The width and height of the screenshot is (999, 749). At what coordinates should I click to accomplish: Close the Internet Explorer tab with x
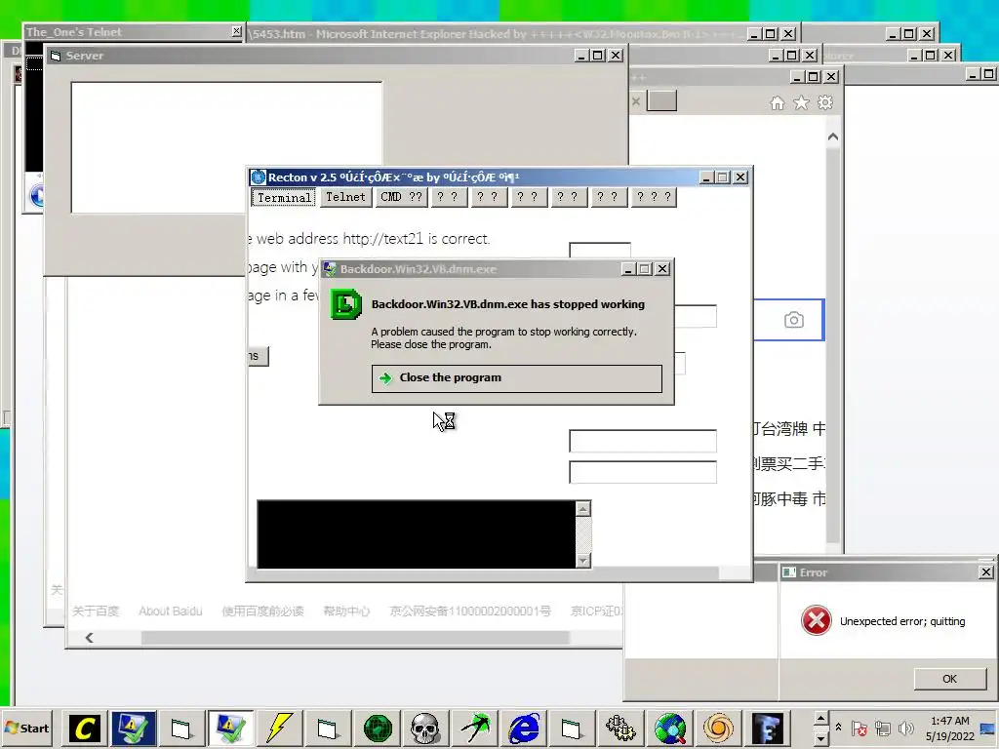(636, 100)
